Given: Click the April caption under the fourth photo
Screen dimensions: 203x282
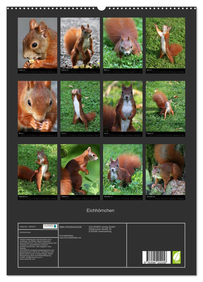Looking at the screenshot, I should [x=149, y=70].
